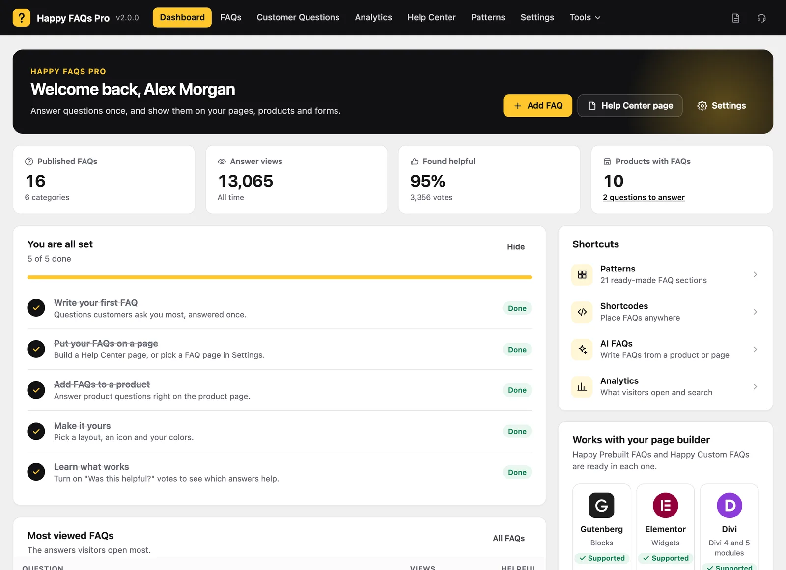Expand the Patterns shortcut chevron
The height and width of the screenshot is (570, 786).
[x=755, y=274]
